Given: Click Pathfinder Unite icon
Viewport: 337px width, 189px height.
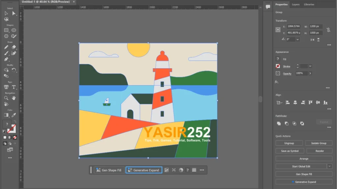Looking at the screenshot, I should pyautogui.click(x=279, y=123).
